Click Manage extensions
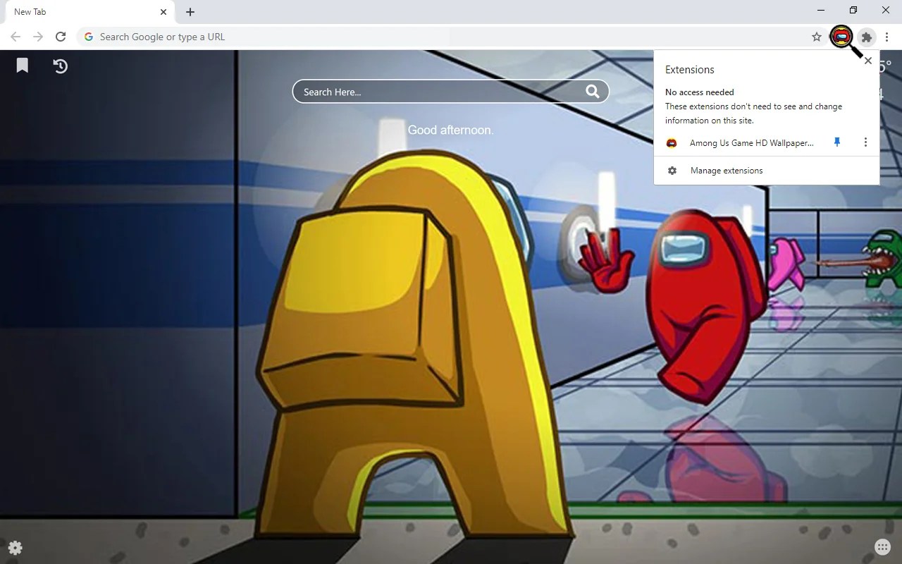 [x=727, y=170]
